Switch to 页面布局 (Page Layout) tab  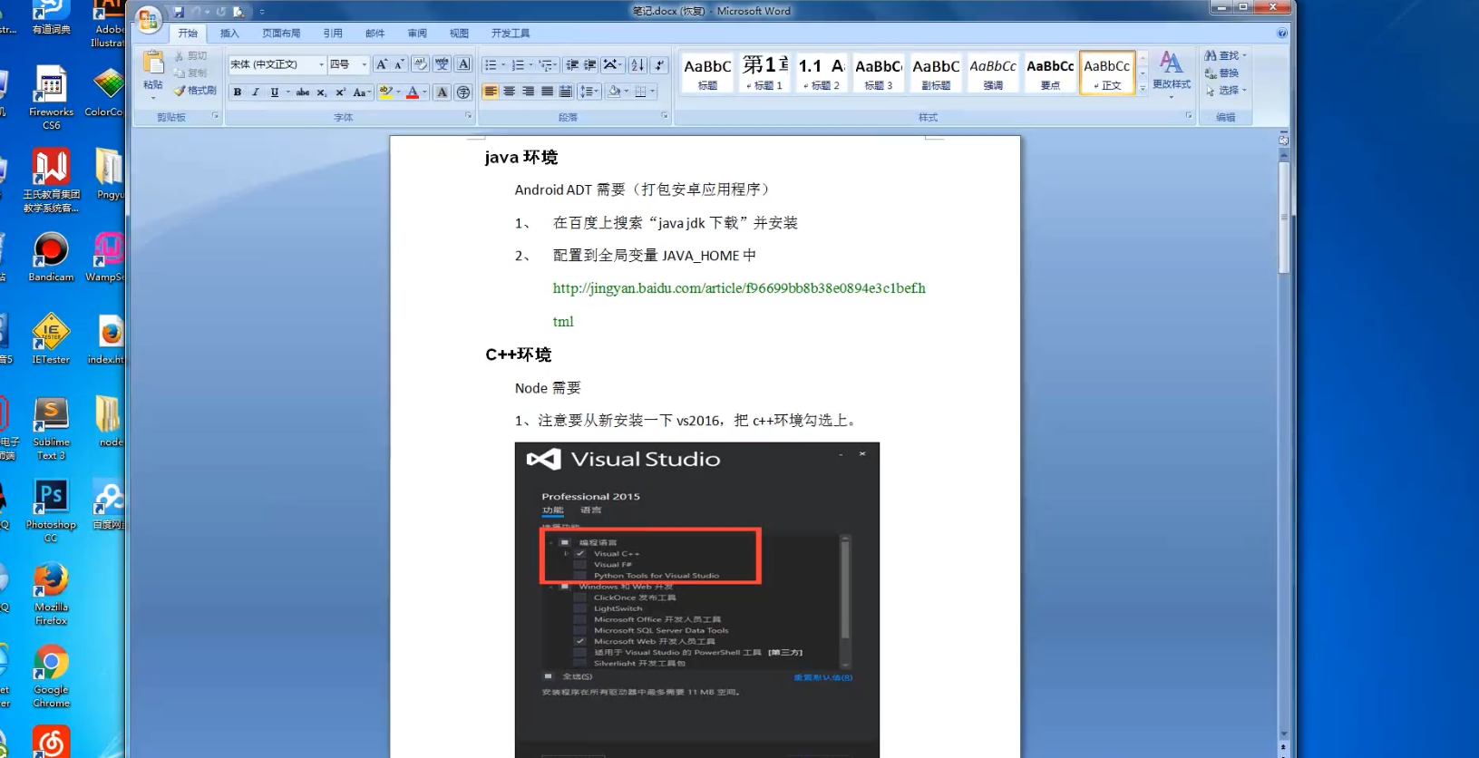tap(281, 34)
